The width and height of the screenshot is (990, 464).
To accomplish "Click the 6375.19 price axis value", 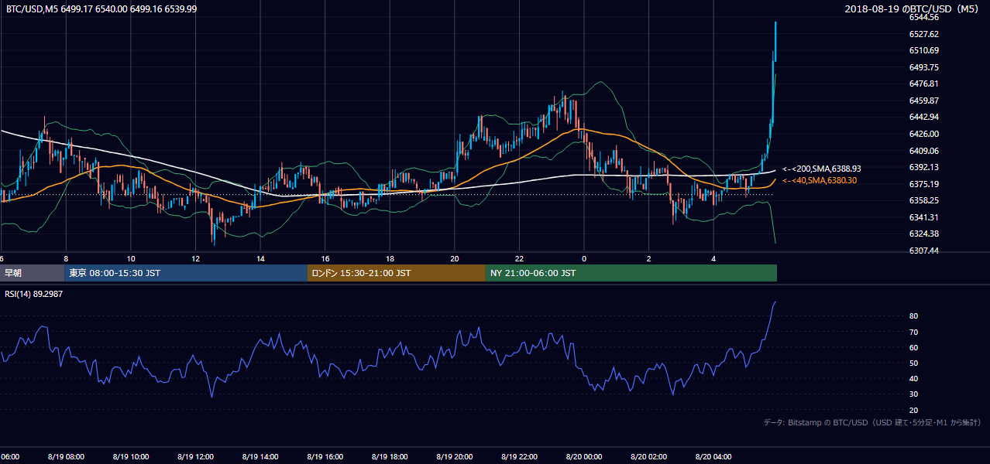I will pyautogui.click(x=924, y=184).
